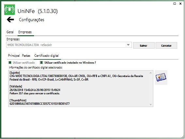Click the [ThumbPrint] heading text
185x139 pixels.
pyautogui.click(x=18, y=100)
